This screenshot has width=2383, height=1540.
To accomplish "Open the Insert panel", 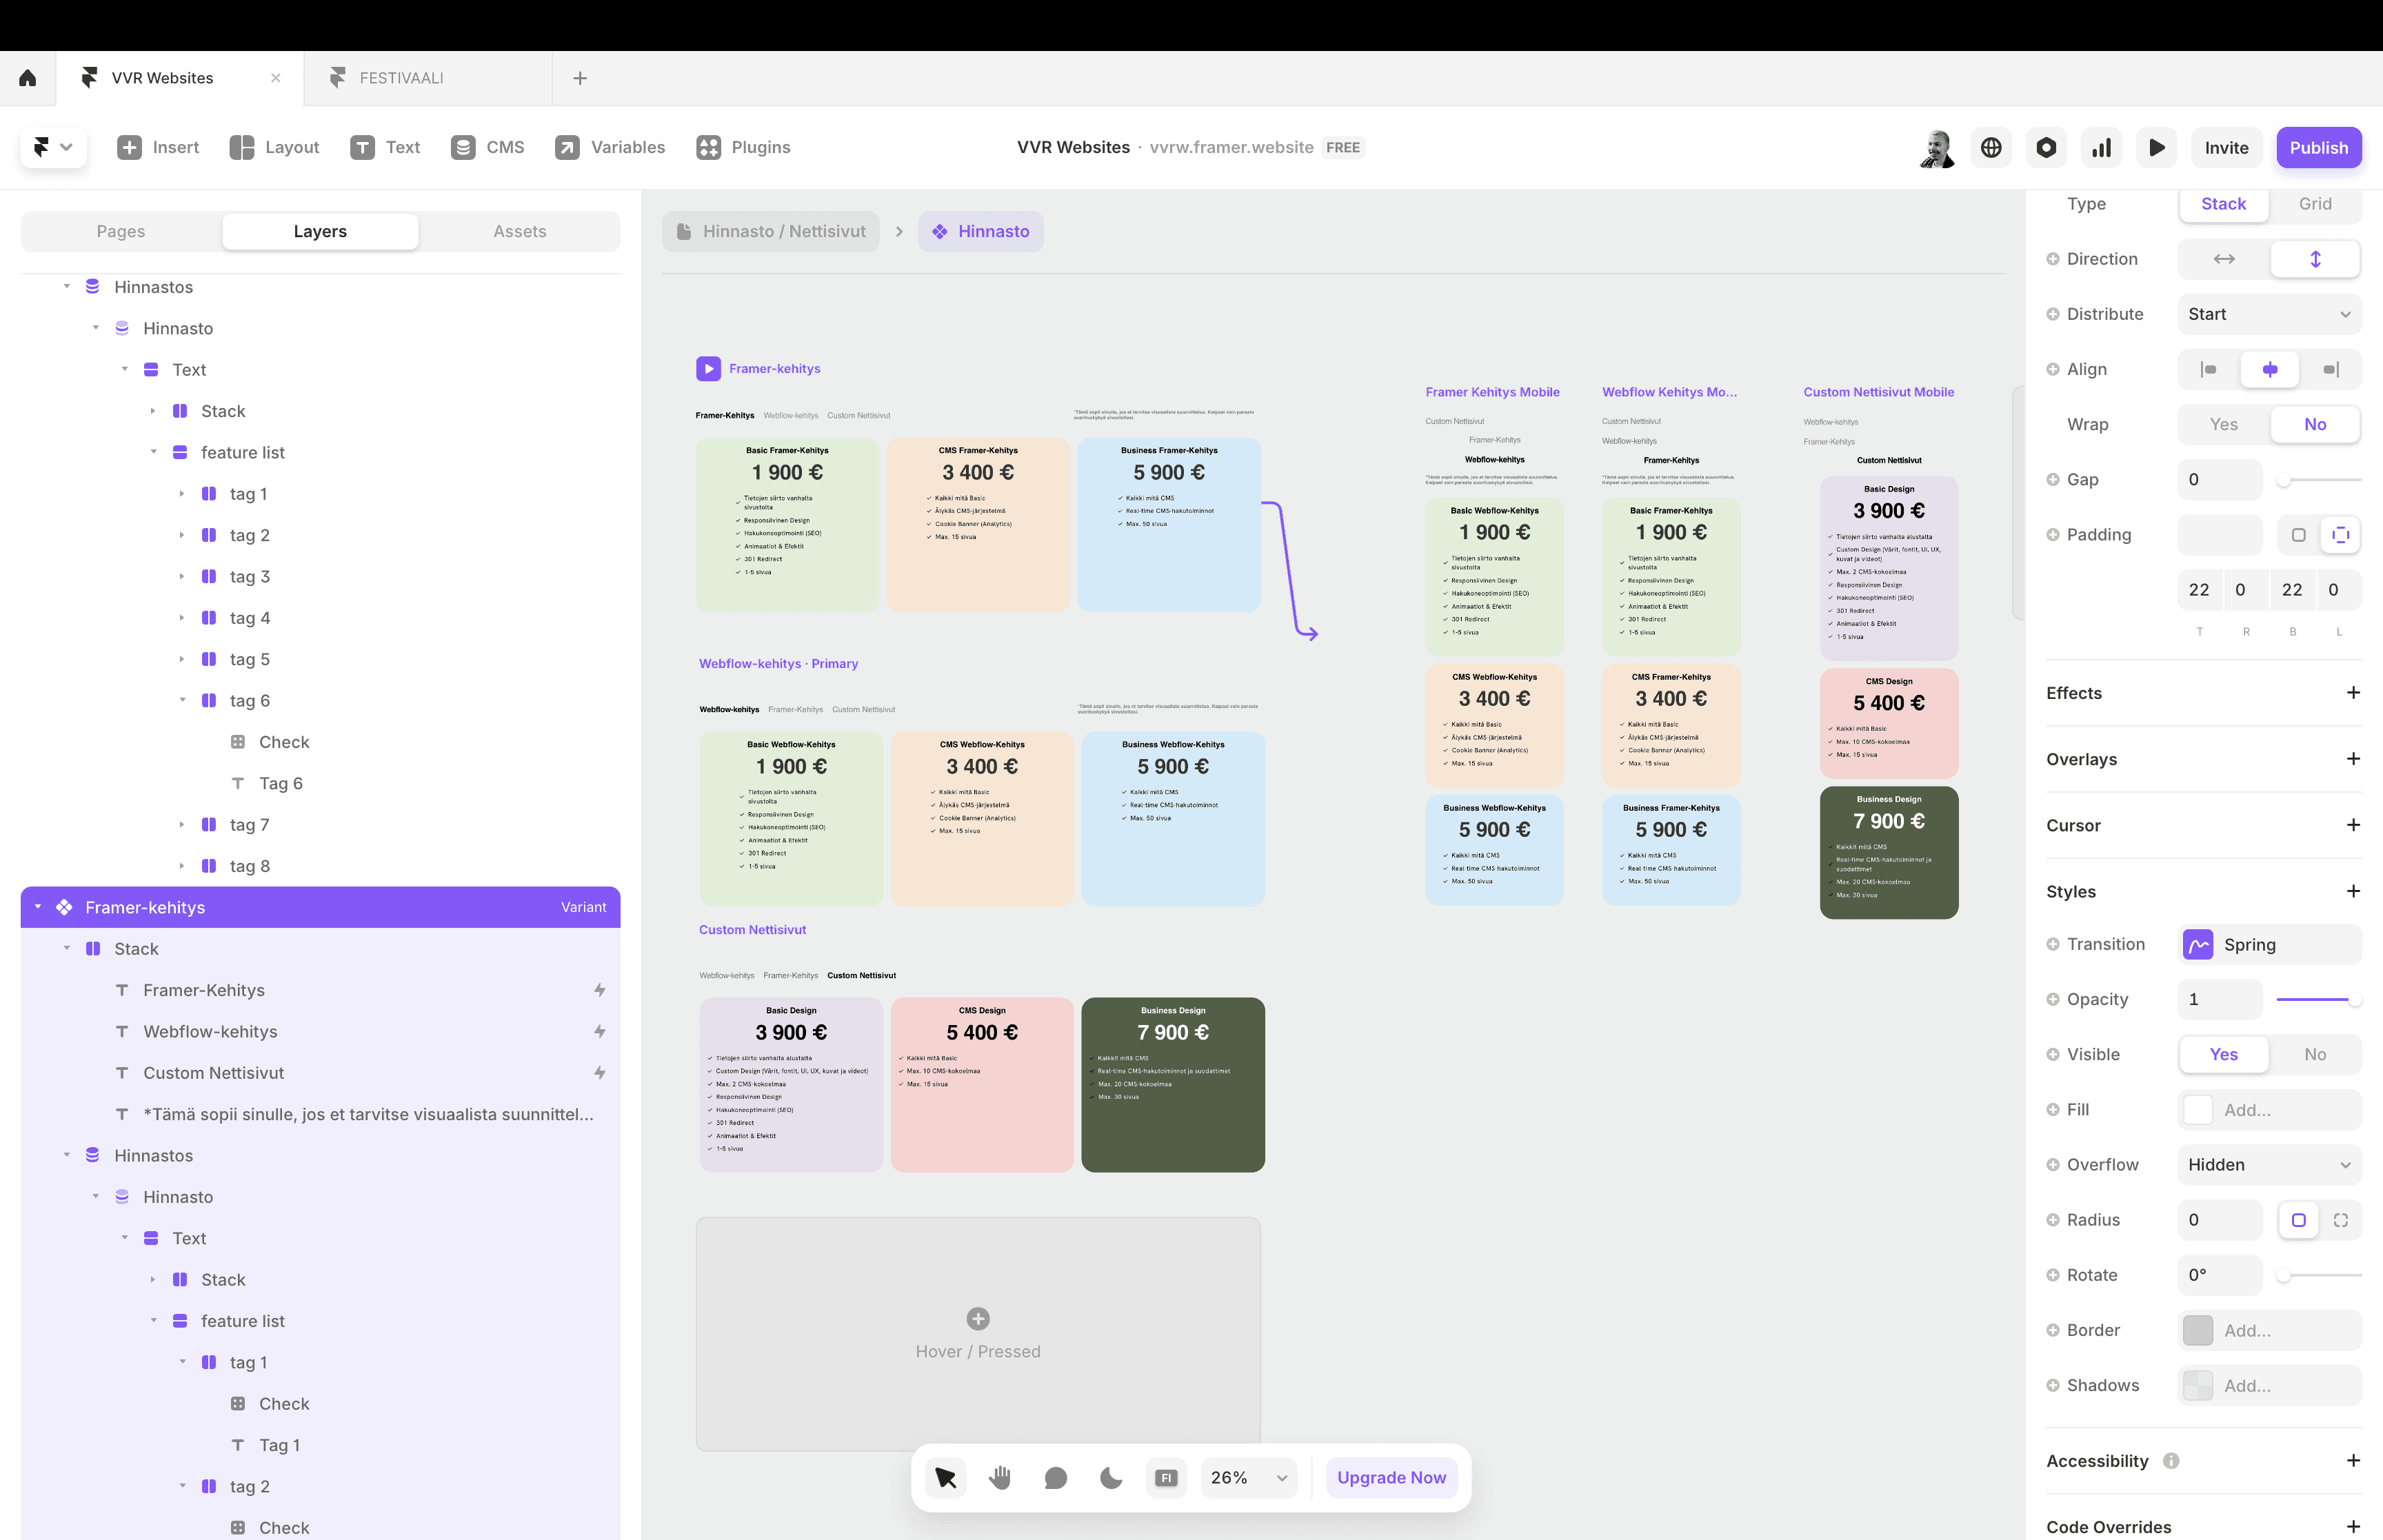I will [x=158, y=147].
